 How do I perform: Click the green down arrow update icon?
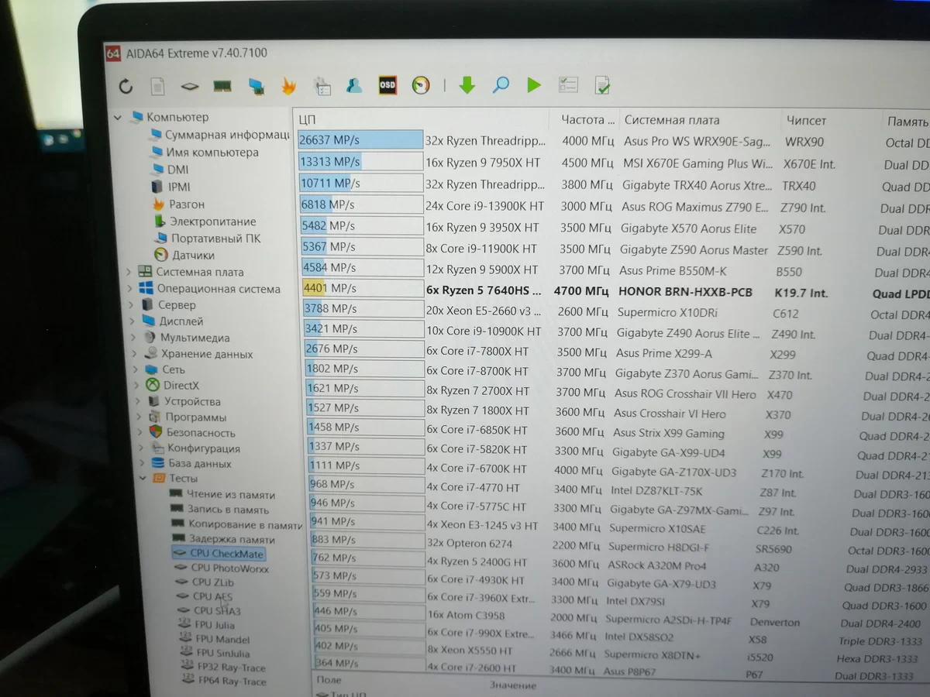(x=467, y=84)
